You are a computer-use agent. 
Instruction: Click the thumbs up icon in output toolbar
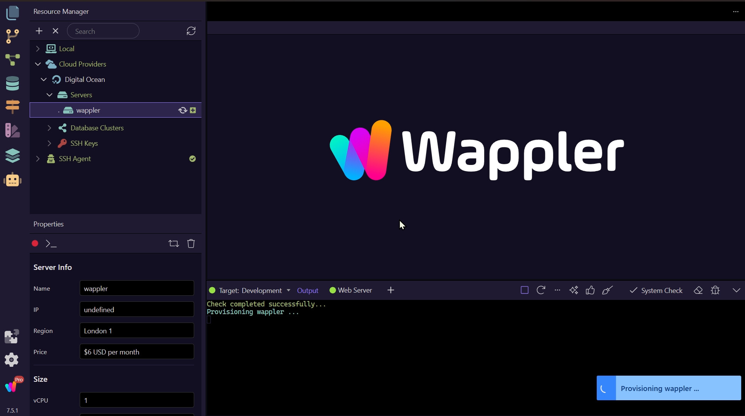pos(590,290)
